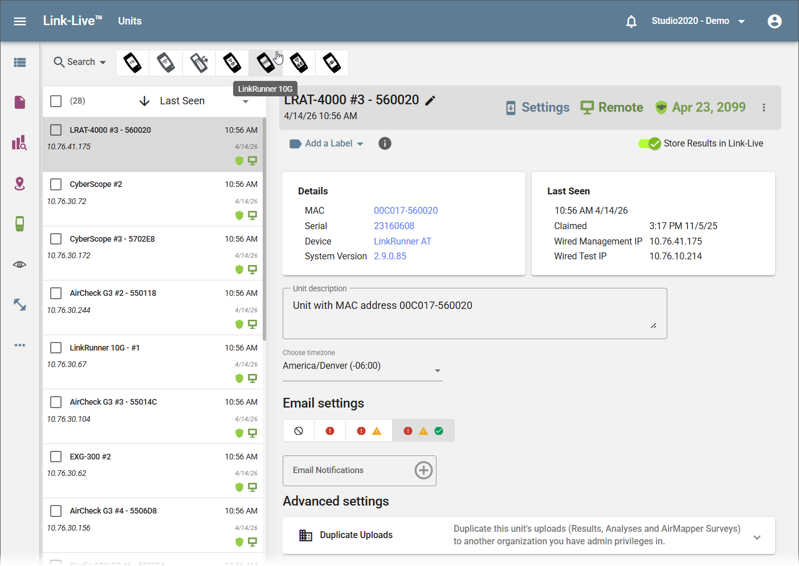Click the Link-Live logo

(72, 21)
